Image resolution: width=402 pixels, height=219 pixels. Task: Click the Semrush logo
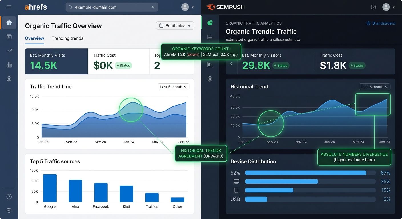click(226, 7)
